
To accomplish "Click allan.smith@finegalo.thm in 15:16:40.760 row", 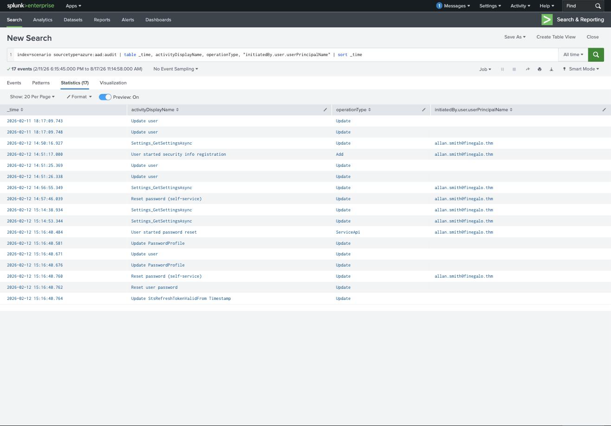I will click(463, 276).
